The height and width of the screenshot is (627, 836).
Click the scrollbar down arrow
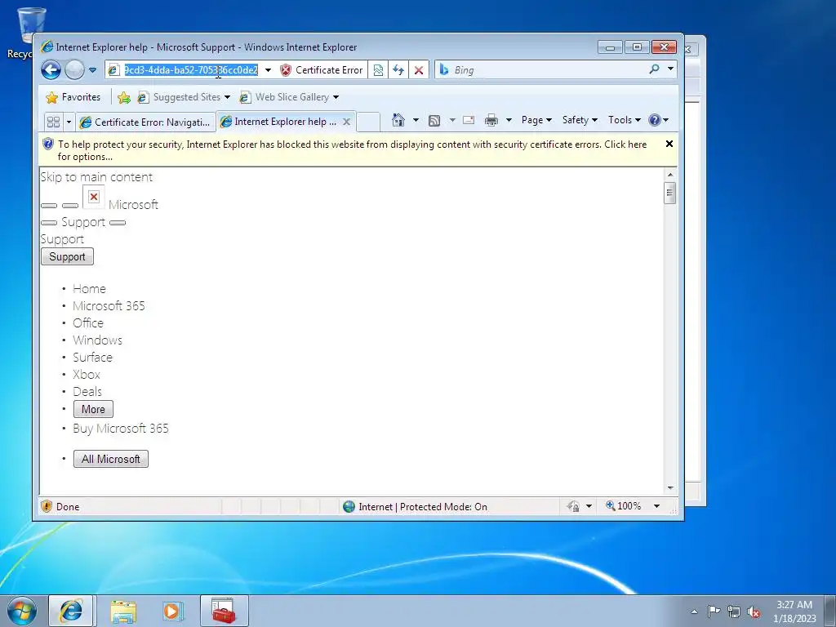point(670,488)
